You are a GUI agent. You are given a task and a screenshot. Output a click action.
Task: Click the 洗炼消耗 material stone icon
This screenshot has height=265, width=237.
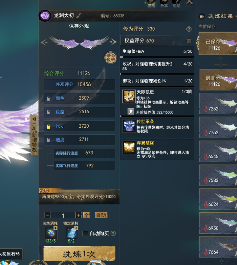51,232
